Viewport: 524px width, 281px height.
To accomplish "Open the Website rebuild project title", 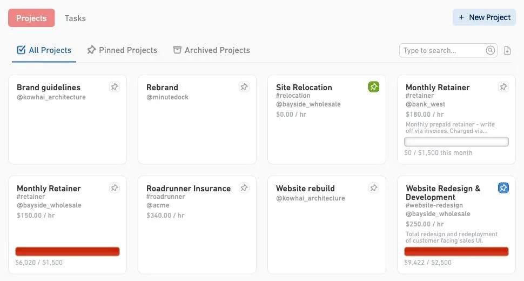I will (305, 189).
